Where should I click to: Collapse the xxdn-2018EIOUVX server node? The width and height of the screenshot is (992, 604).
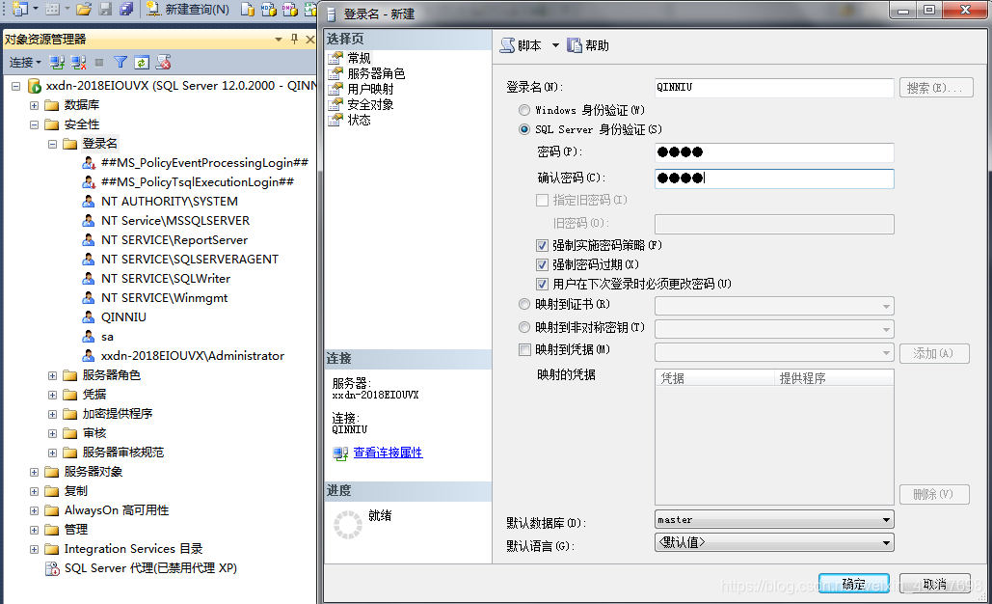pos(15,86)
